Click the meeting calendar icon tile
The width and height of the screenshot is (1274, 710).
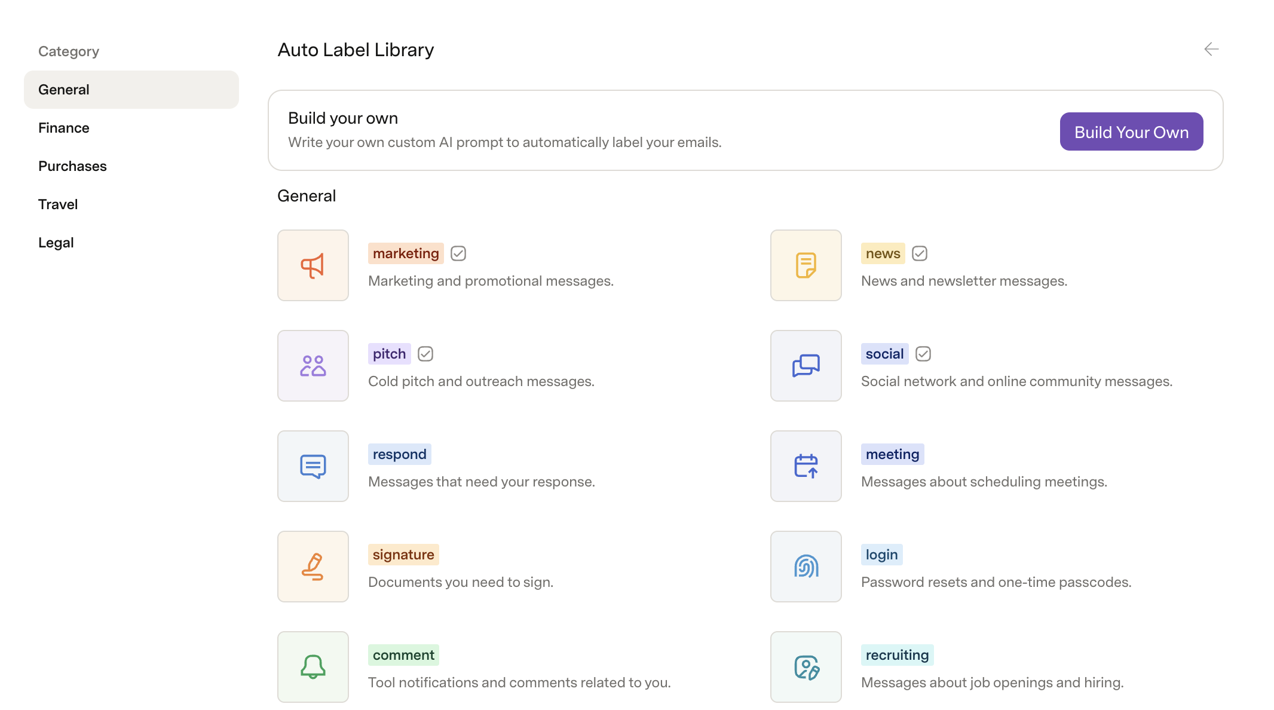click(806, 466)
